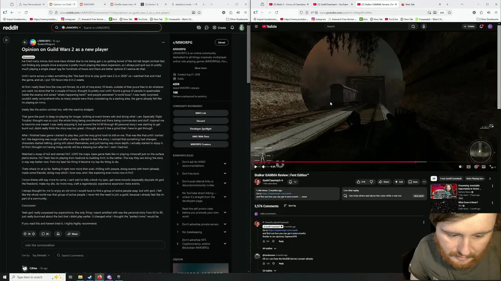Open Sort by for YouTube comments
This screenshot has height=281, width=501.
(x=290, y=206)
